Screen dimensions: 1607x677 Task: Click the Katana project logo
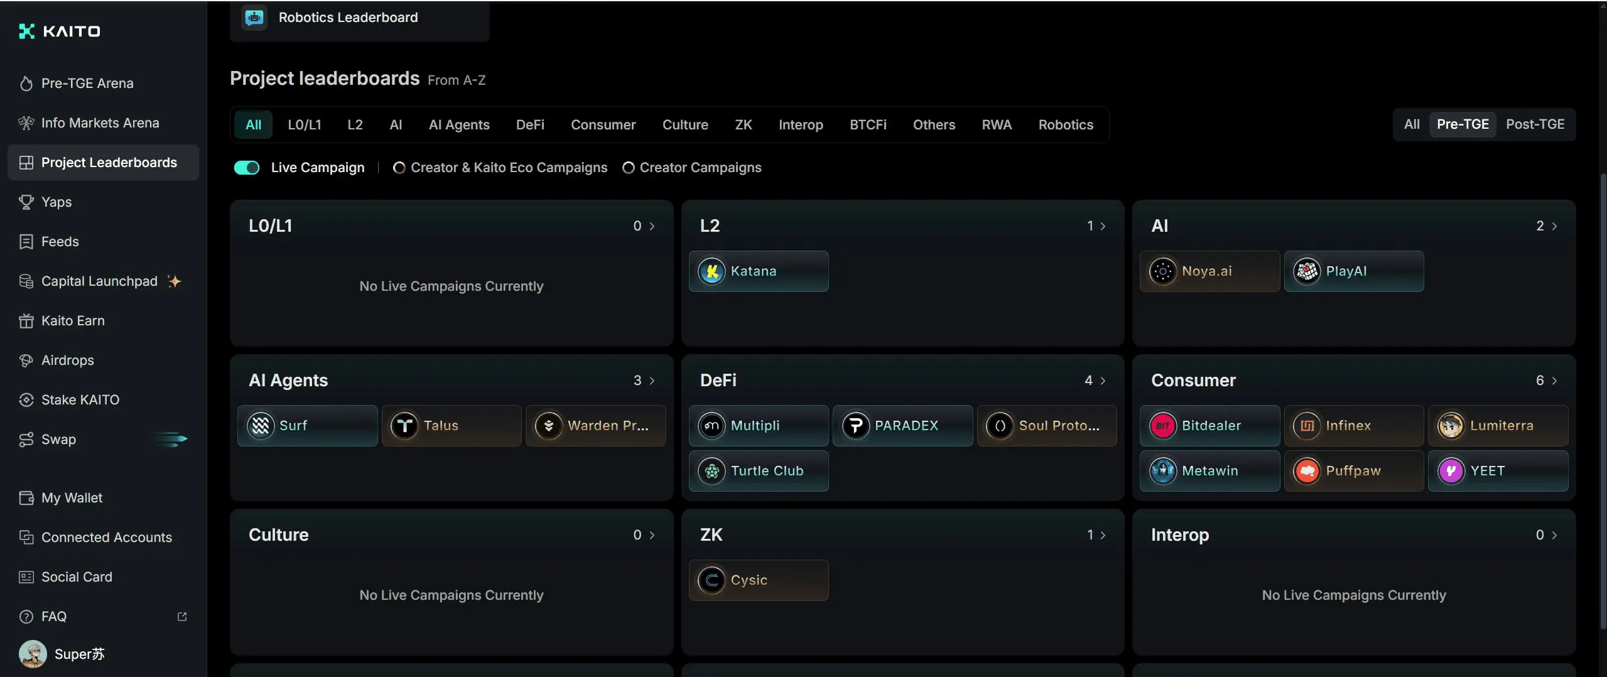coord(712,271)
